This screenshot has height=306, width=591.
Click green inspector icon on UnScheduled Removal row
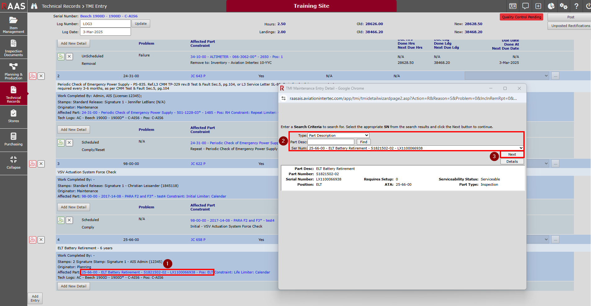61,56
